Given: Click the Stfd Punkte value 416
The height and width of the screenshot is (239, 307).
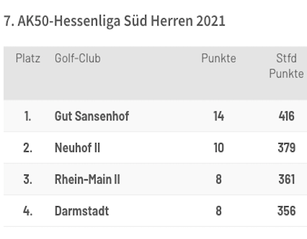Looking at the screenshot, I should [x=286, y=116].
